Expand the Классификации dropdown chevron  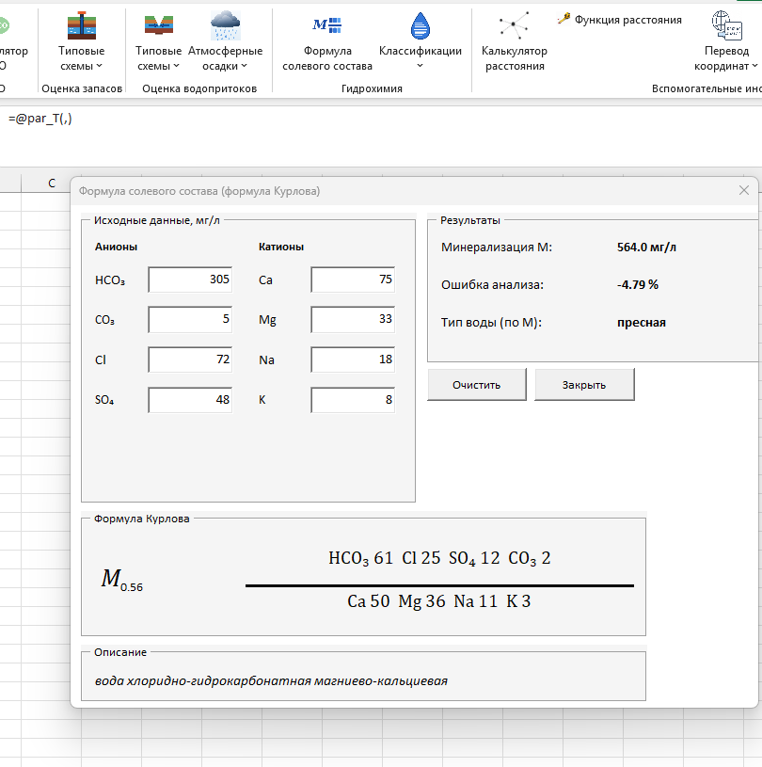421,66
